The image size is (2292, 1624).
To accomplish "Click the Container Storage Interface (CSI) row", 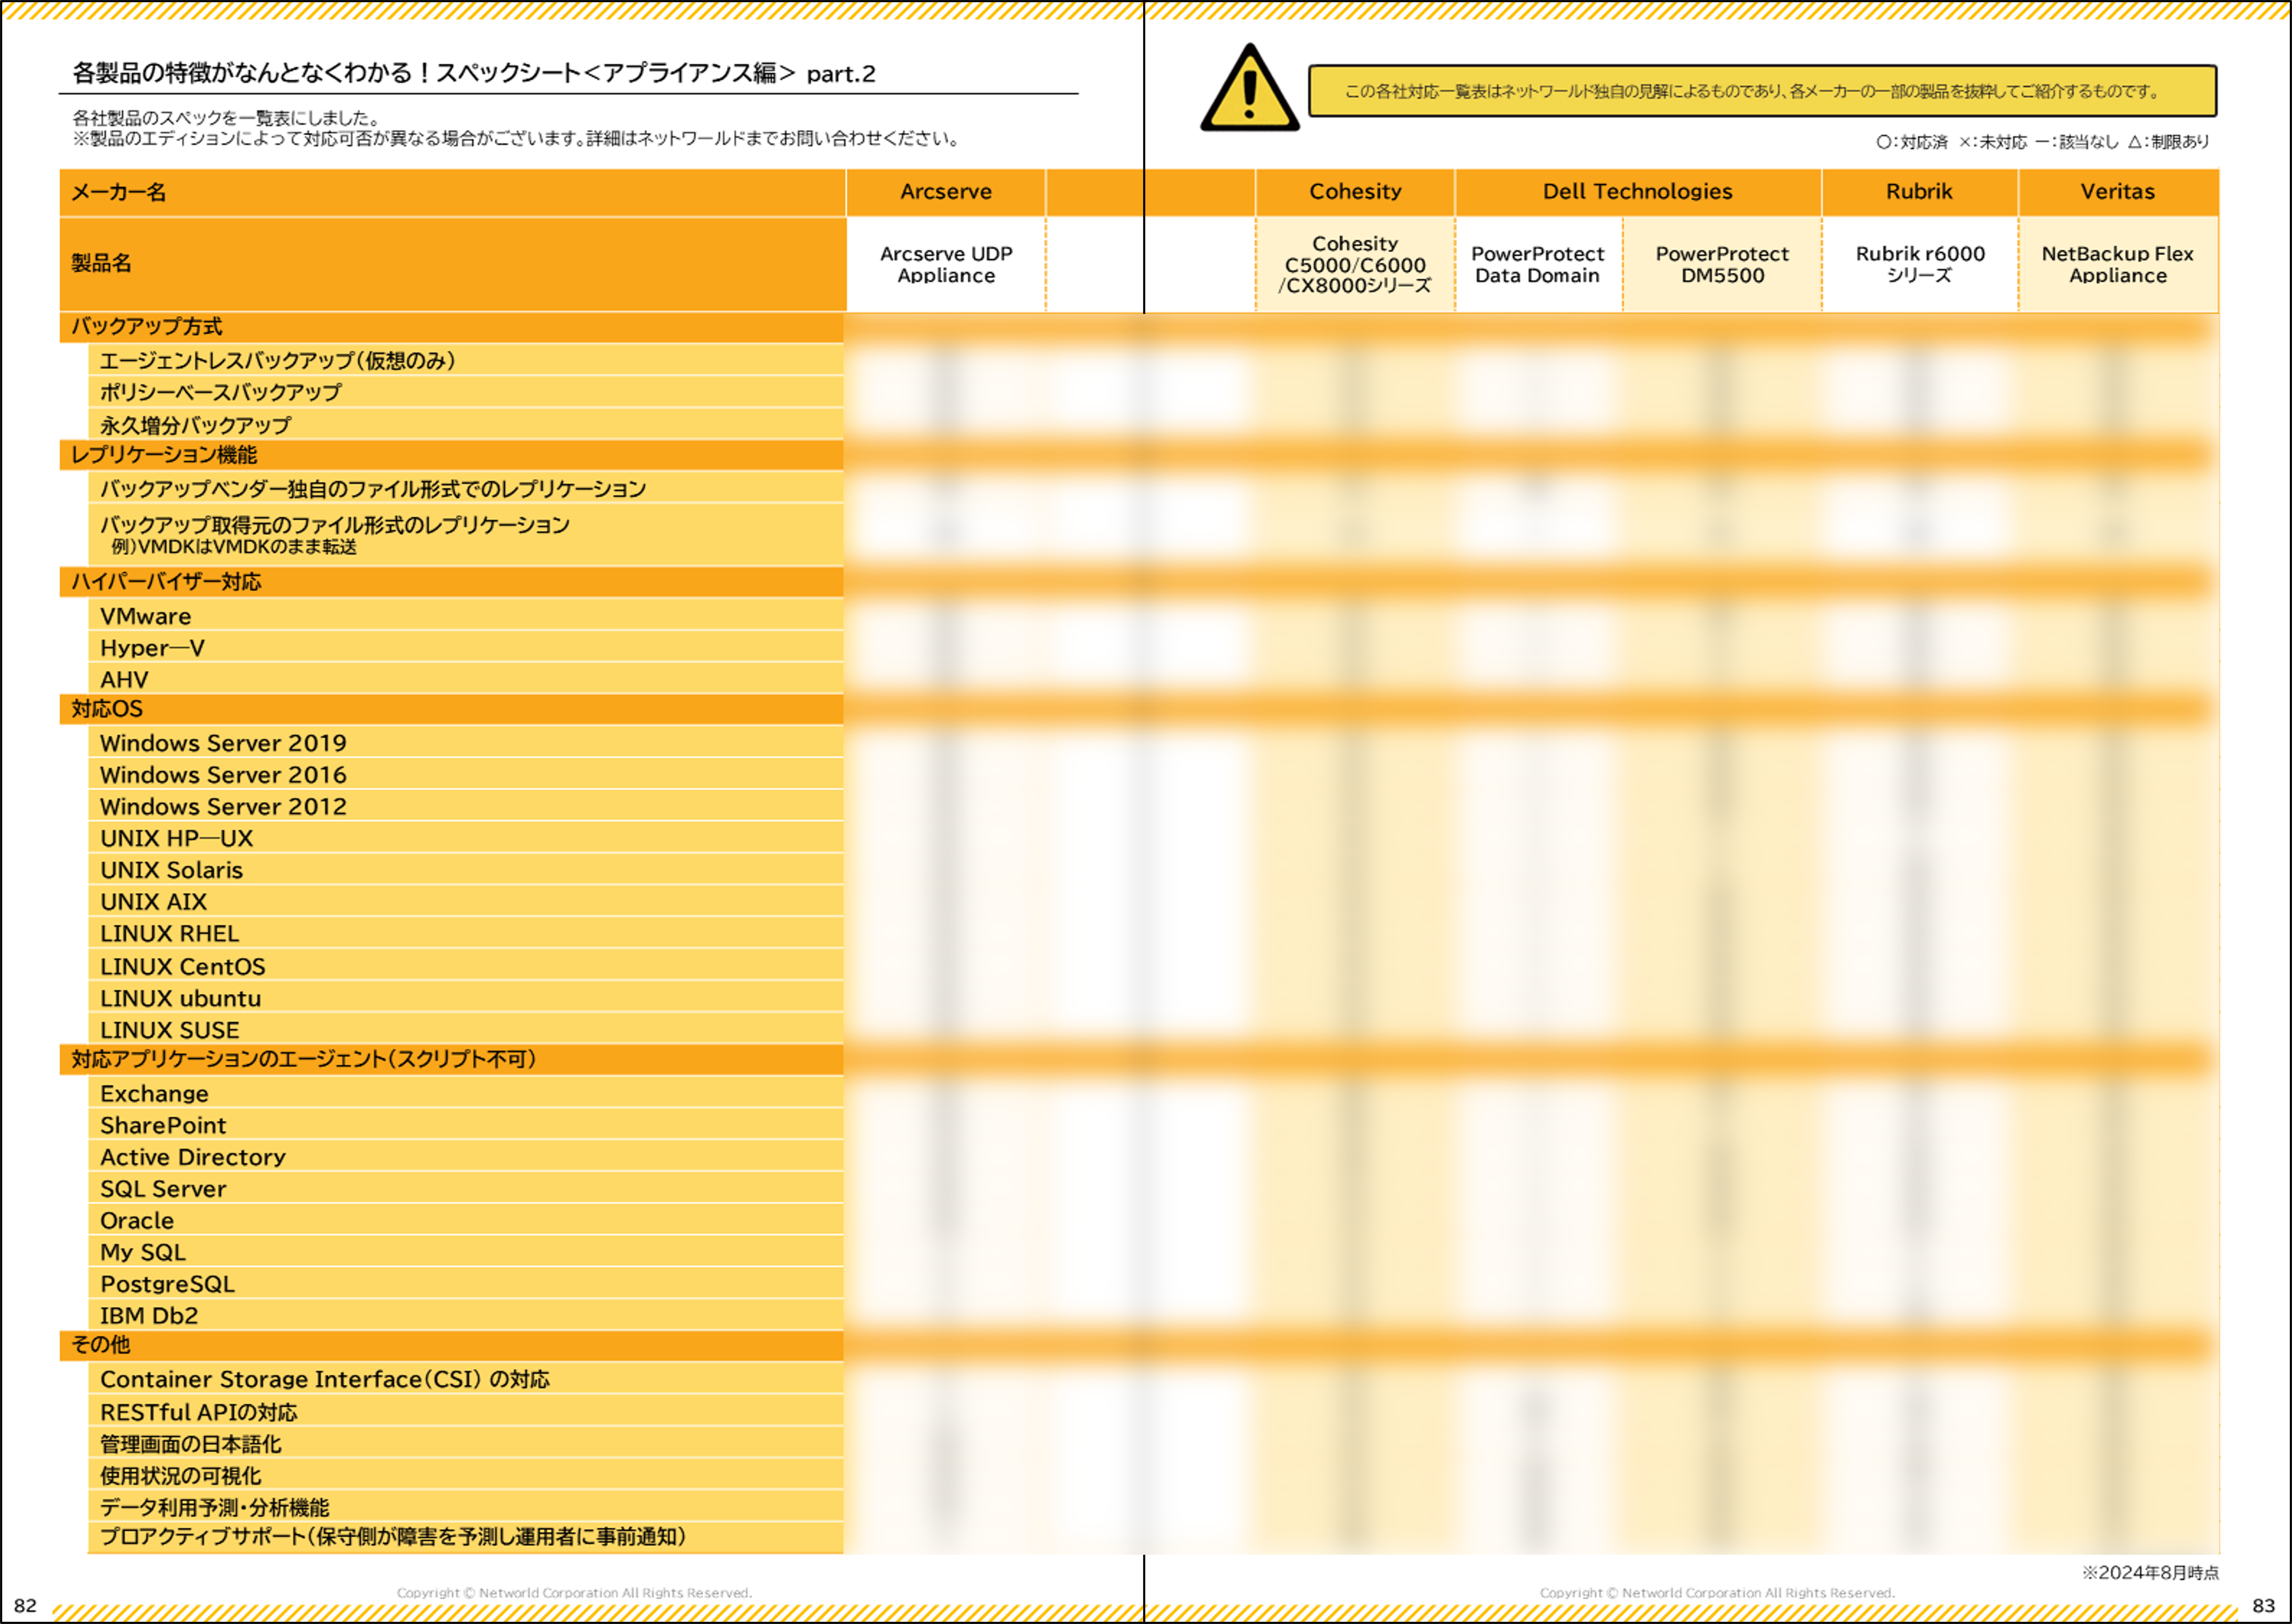I will click(466, 1379).
